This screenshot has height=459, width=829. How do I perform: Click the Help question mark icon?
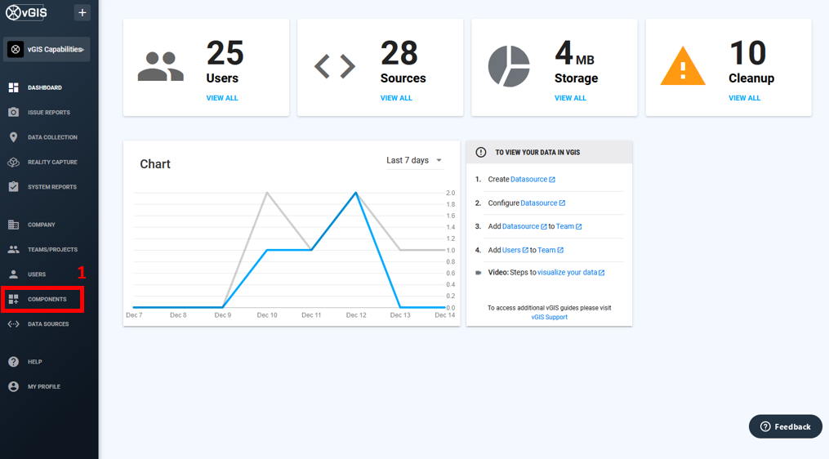(14, 362)
